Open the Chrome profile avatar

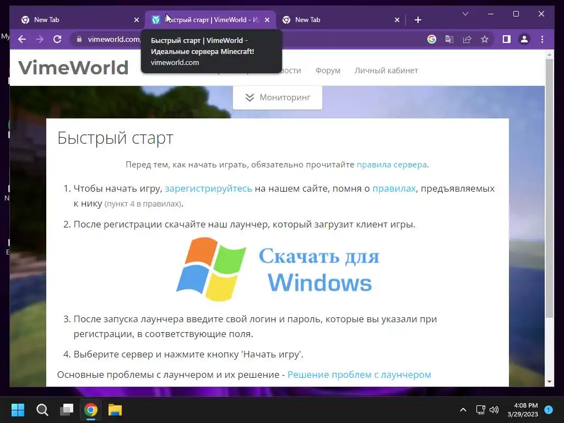(524, 39)
